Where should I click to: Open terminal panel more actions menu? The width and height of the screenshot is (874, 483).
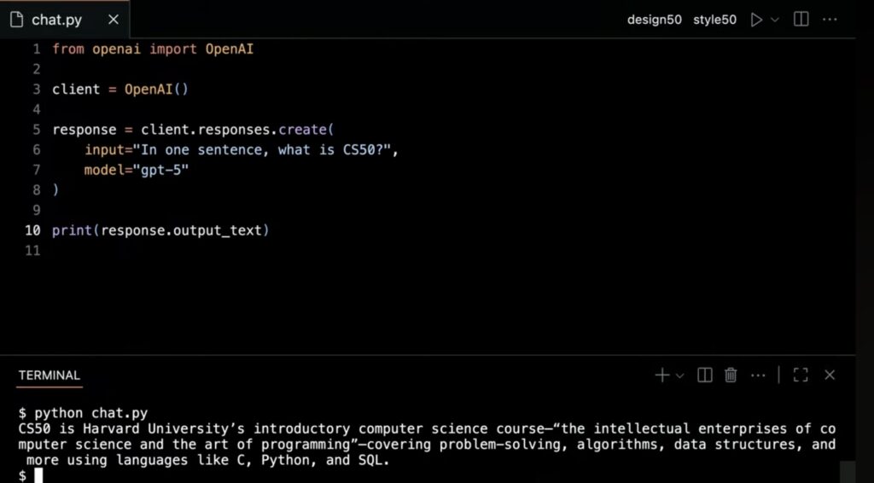[758, 375]
